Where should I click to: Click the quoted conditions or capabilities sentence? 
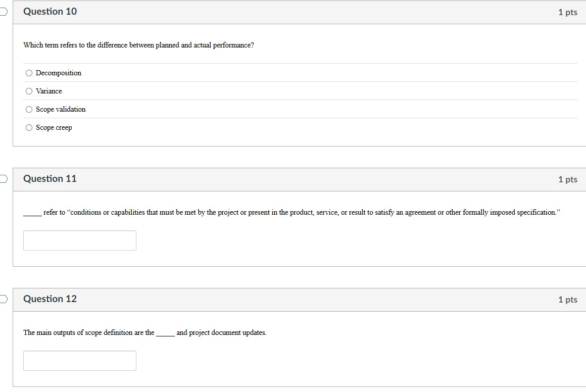pos(292,213)
